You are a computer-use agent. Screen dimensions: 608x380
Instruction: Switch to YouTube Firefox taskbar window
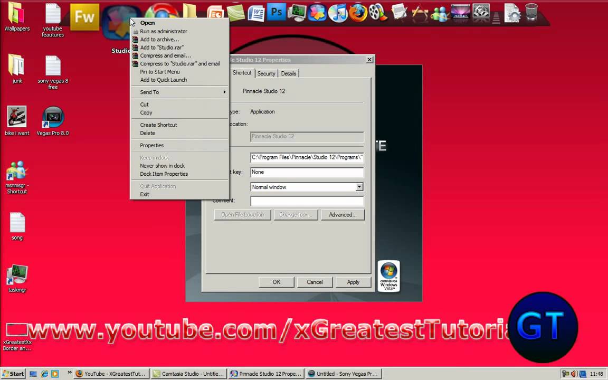[111, 374]
